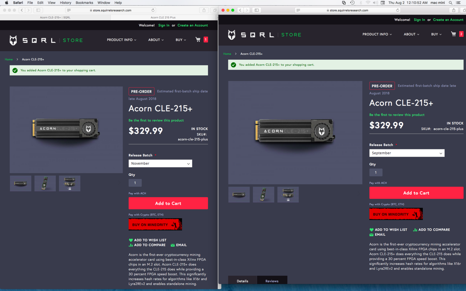Select second product thumbnail in left window
Image resolution: width=466 pixels, height=291 pixels.
point(45,183)
